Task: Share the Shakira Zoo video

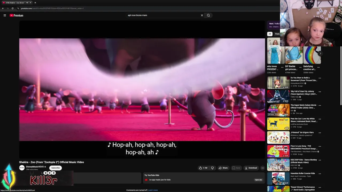Action: click(x=223, y=168)
